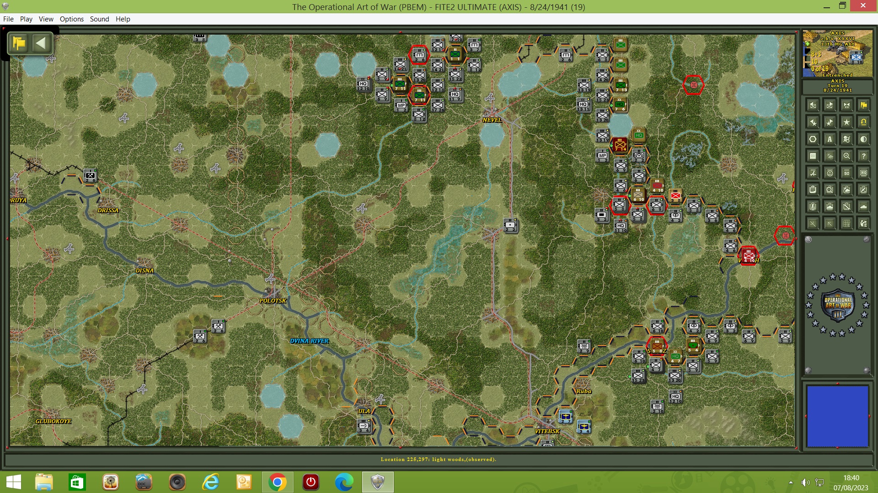This screenshot has width=878, height=493.
Task: Open the clipboard with magnifier icon
Action: [x=830, y=189]
